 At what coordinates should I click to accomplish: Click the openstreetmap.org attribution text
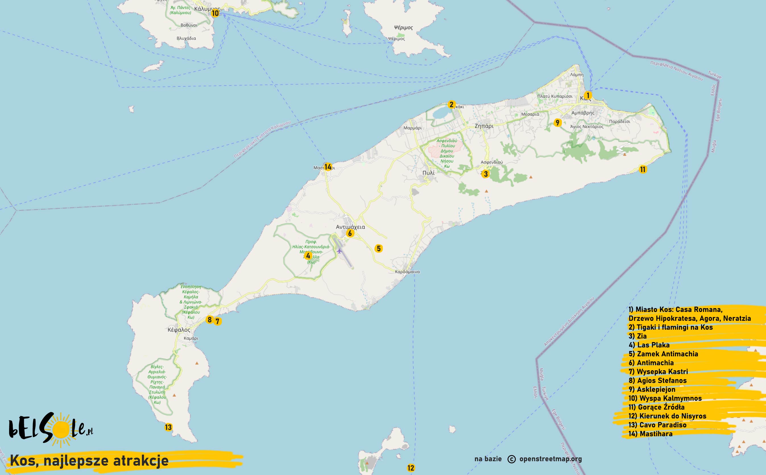tap(550, 459)
